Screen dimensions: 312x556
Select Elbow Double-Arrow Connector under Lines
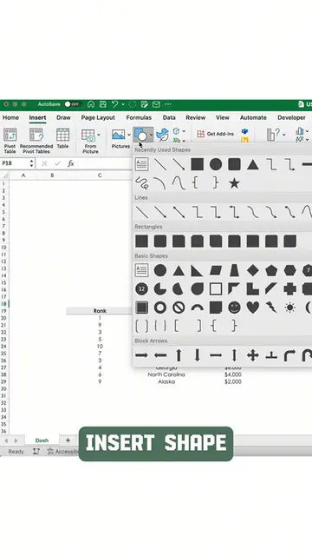click(234, 212)
